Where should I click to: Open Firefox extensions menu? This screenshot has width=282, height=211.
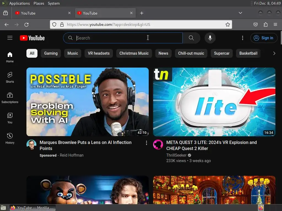(x=265, y=24)
